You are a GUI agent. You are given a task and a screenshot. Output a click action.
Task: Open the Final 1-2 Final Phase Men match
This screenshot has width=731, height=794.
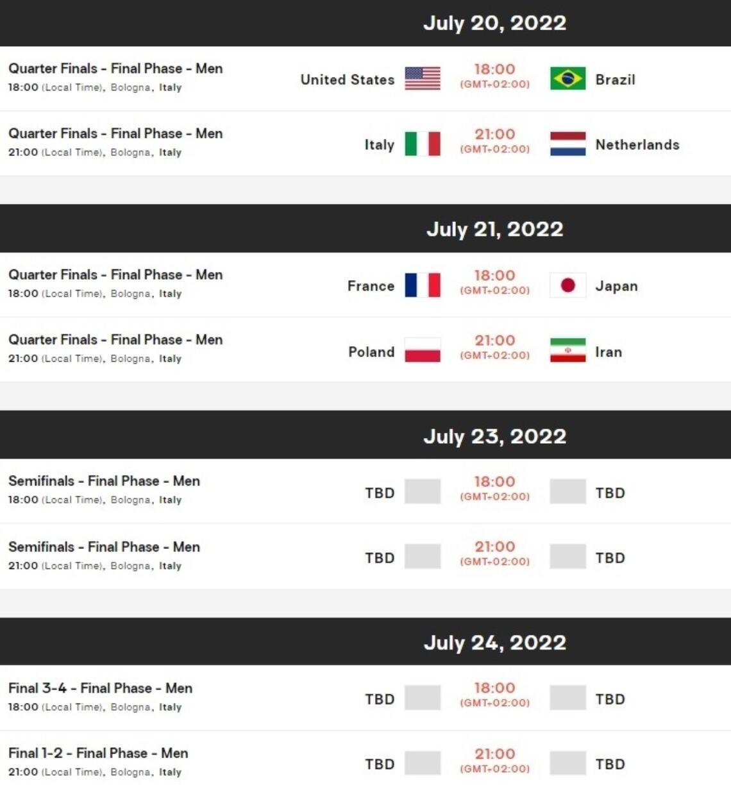[x=98, y=753]
